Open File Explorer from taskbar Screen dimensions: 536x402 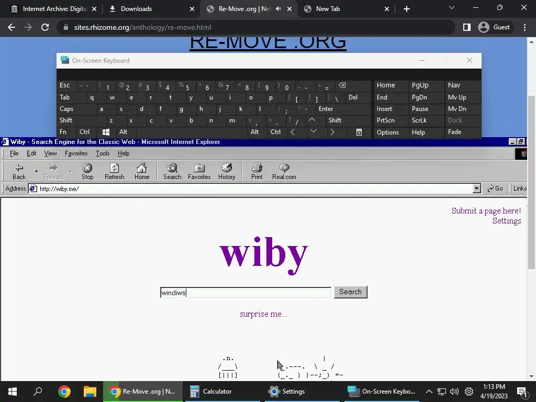coord(90,392)
